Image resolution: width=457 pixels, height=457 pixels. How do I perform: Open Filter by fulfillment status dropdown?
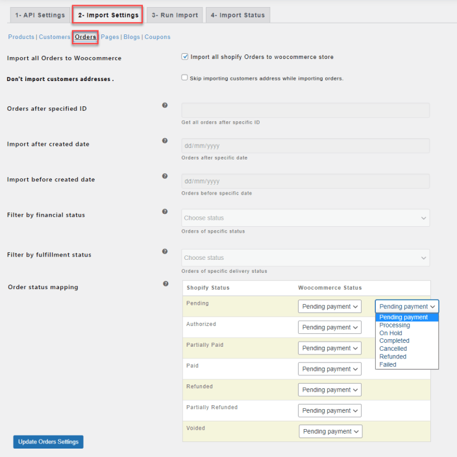pyautogui.click(x=305, y=257)
